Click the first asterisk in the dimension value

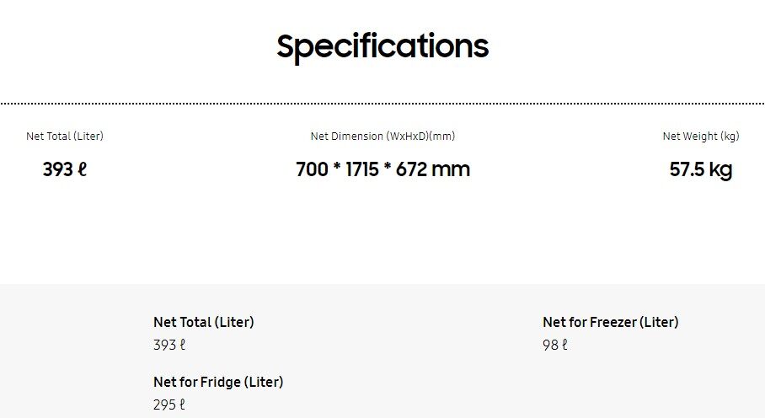[337, 169]
